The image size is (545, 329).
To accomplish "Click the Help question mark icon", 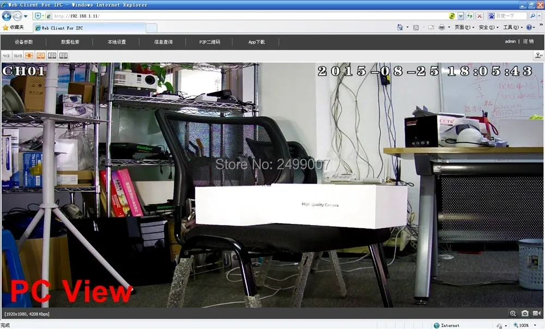I will coord(529,27).
